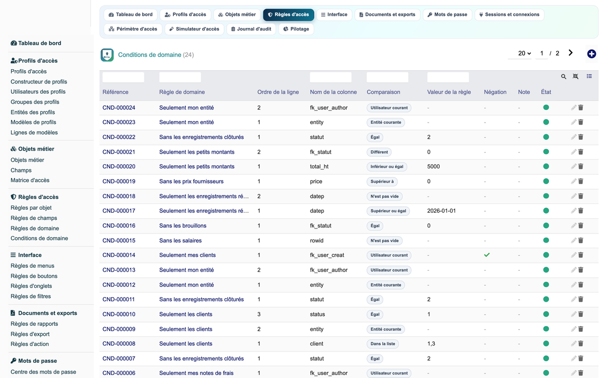This screenshot has width=610, height=378.
Task: Click the Valeur de la règle filter field
Action: click(x=448, y=77)
